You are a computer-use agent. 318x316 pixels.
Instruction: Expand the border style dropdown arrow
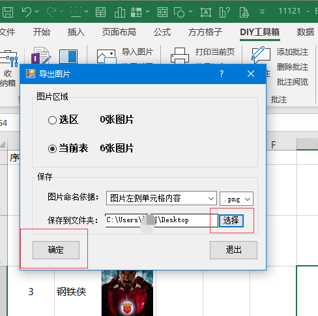coord(87,11)
